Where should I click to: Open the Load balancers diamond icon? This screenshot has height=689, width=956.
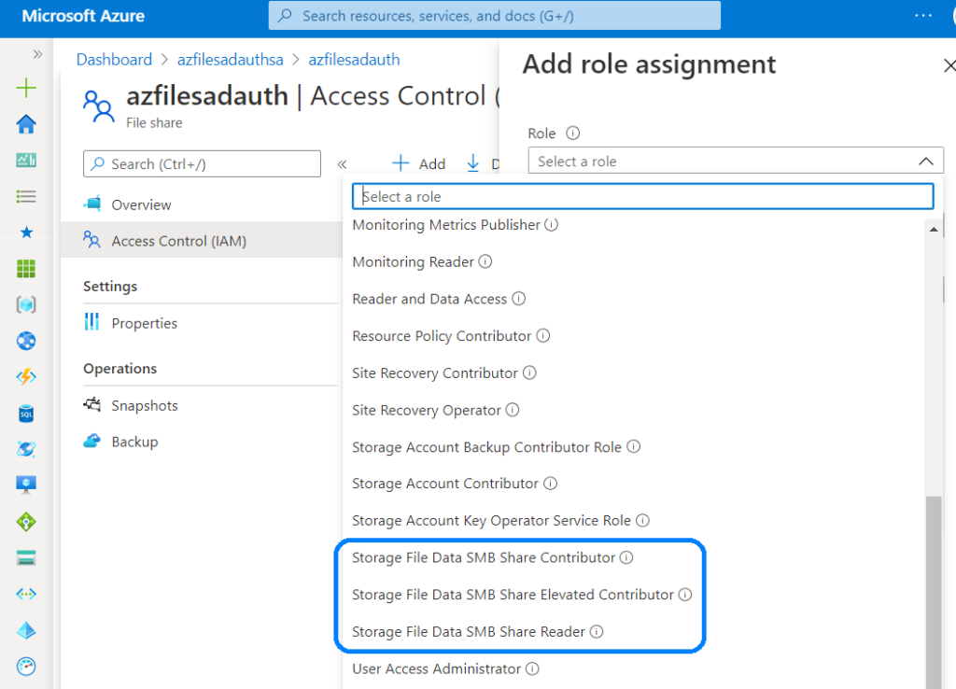[x=25, y=522]
